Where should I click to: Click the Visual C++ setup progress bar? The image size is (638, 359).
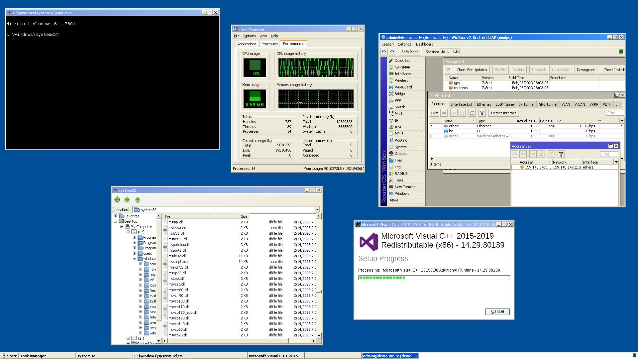434,278
